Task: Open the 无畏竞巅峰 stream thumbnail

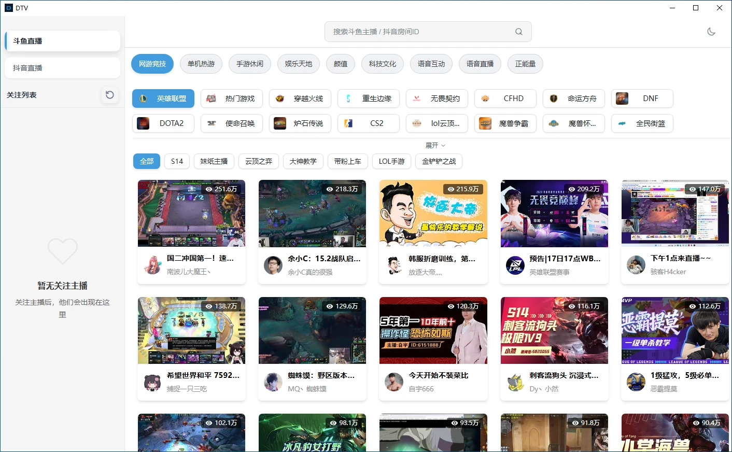Action: 554,214
